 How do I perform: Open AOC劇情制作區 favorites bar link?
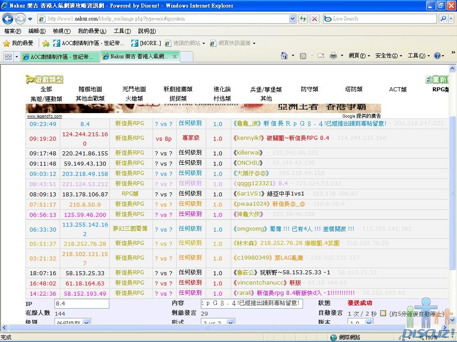89,43
